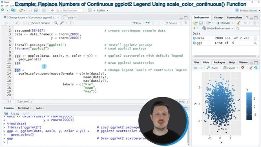Click the Compile report notebook icon
Viewport: 261px width, 147px height.
coord(72,23)
